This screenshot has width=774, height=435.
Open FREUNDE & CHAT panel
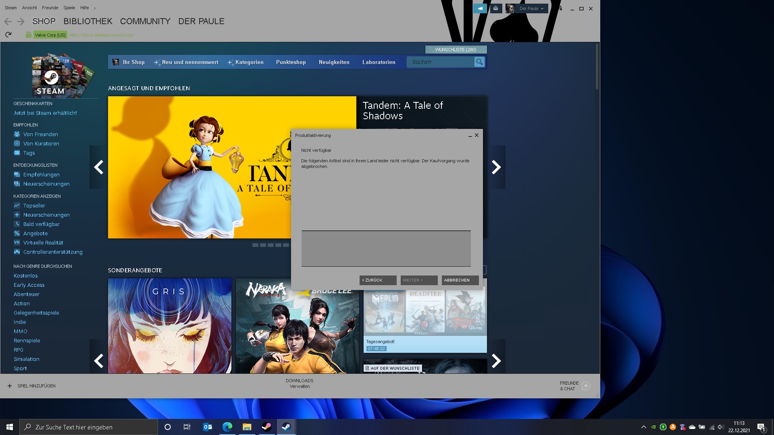[x=574, y=386]
